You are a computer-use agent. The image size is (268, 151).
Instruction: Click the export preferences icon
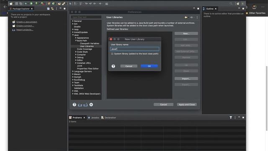click(85, 105)
